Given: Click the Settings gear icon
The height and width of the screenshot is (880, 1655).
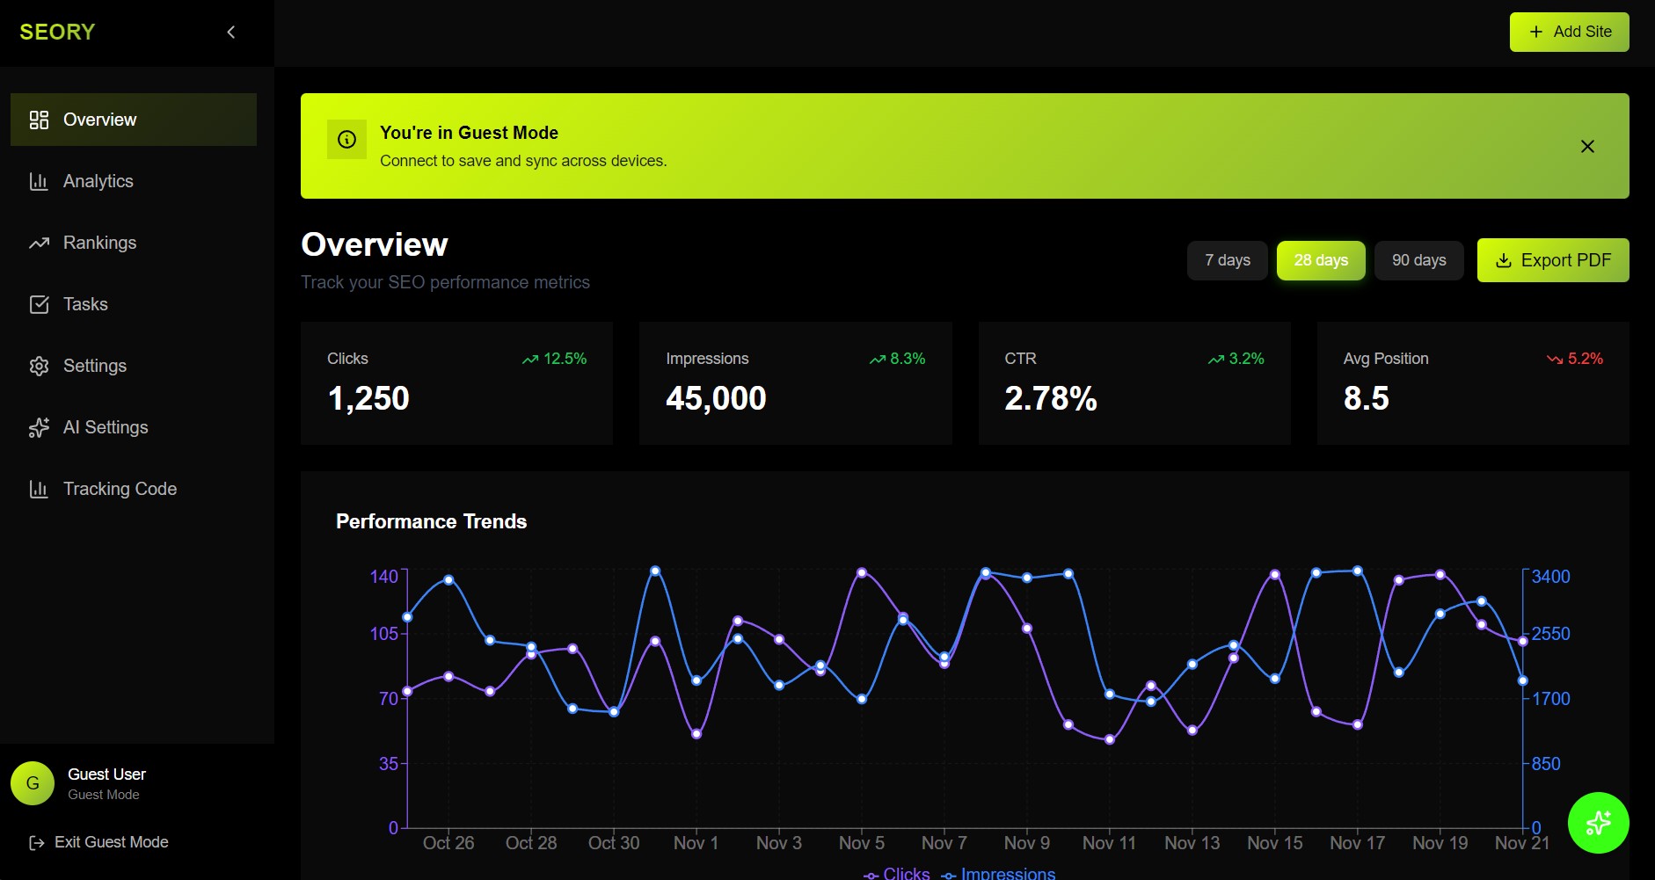Looking at the screenshot, I should (39, 366).
